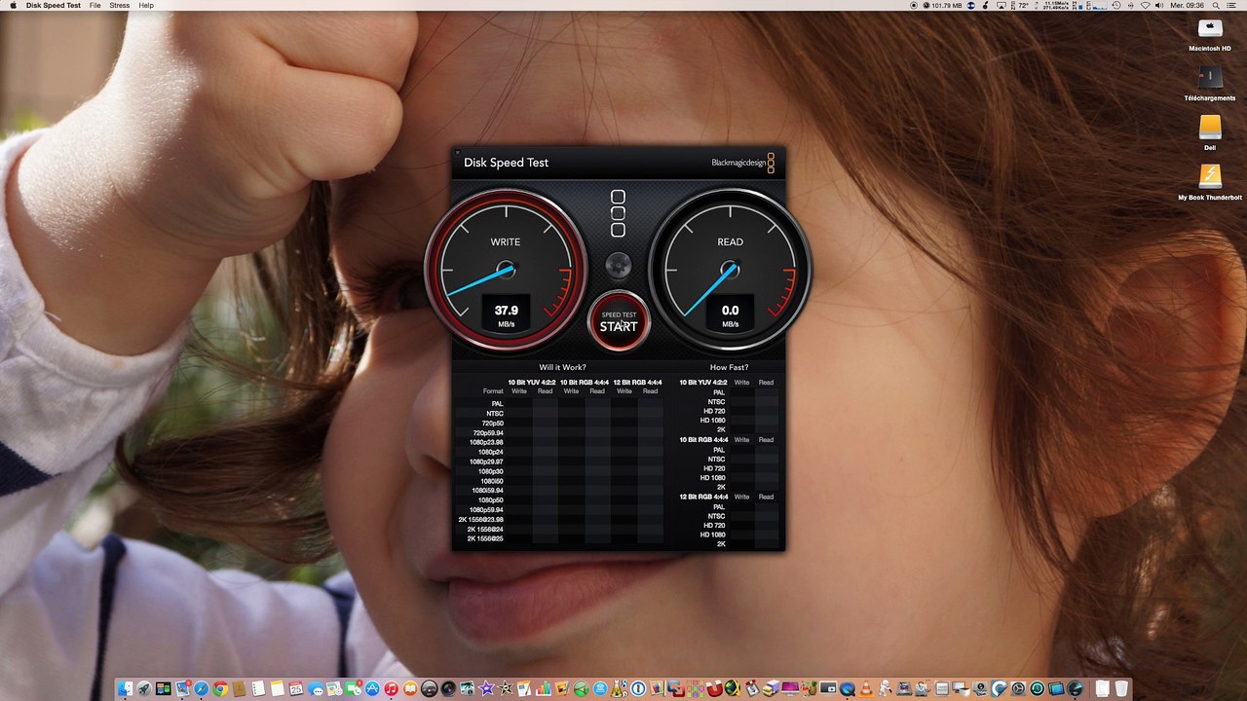Open the File menu
The image size is (1247, 701).
tap(95, 6)
